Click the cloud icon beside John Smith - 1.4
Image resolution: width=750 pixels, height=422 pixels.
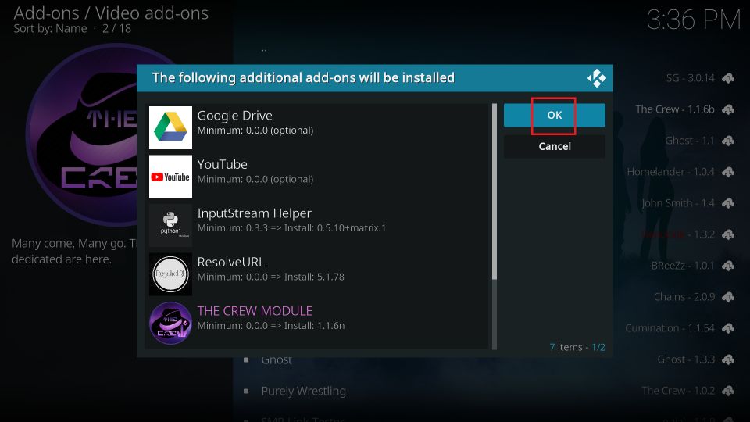click(728, 203)
